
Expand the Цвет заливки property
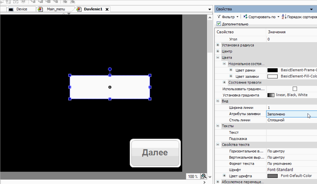pos(231,76)
